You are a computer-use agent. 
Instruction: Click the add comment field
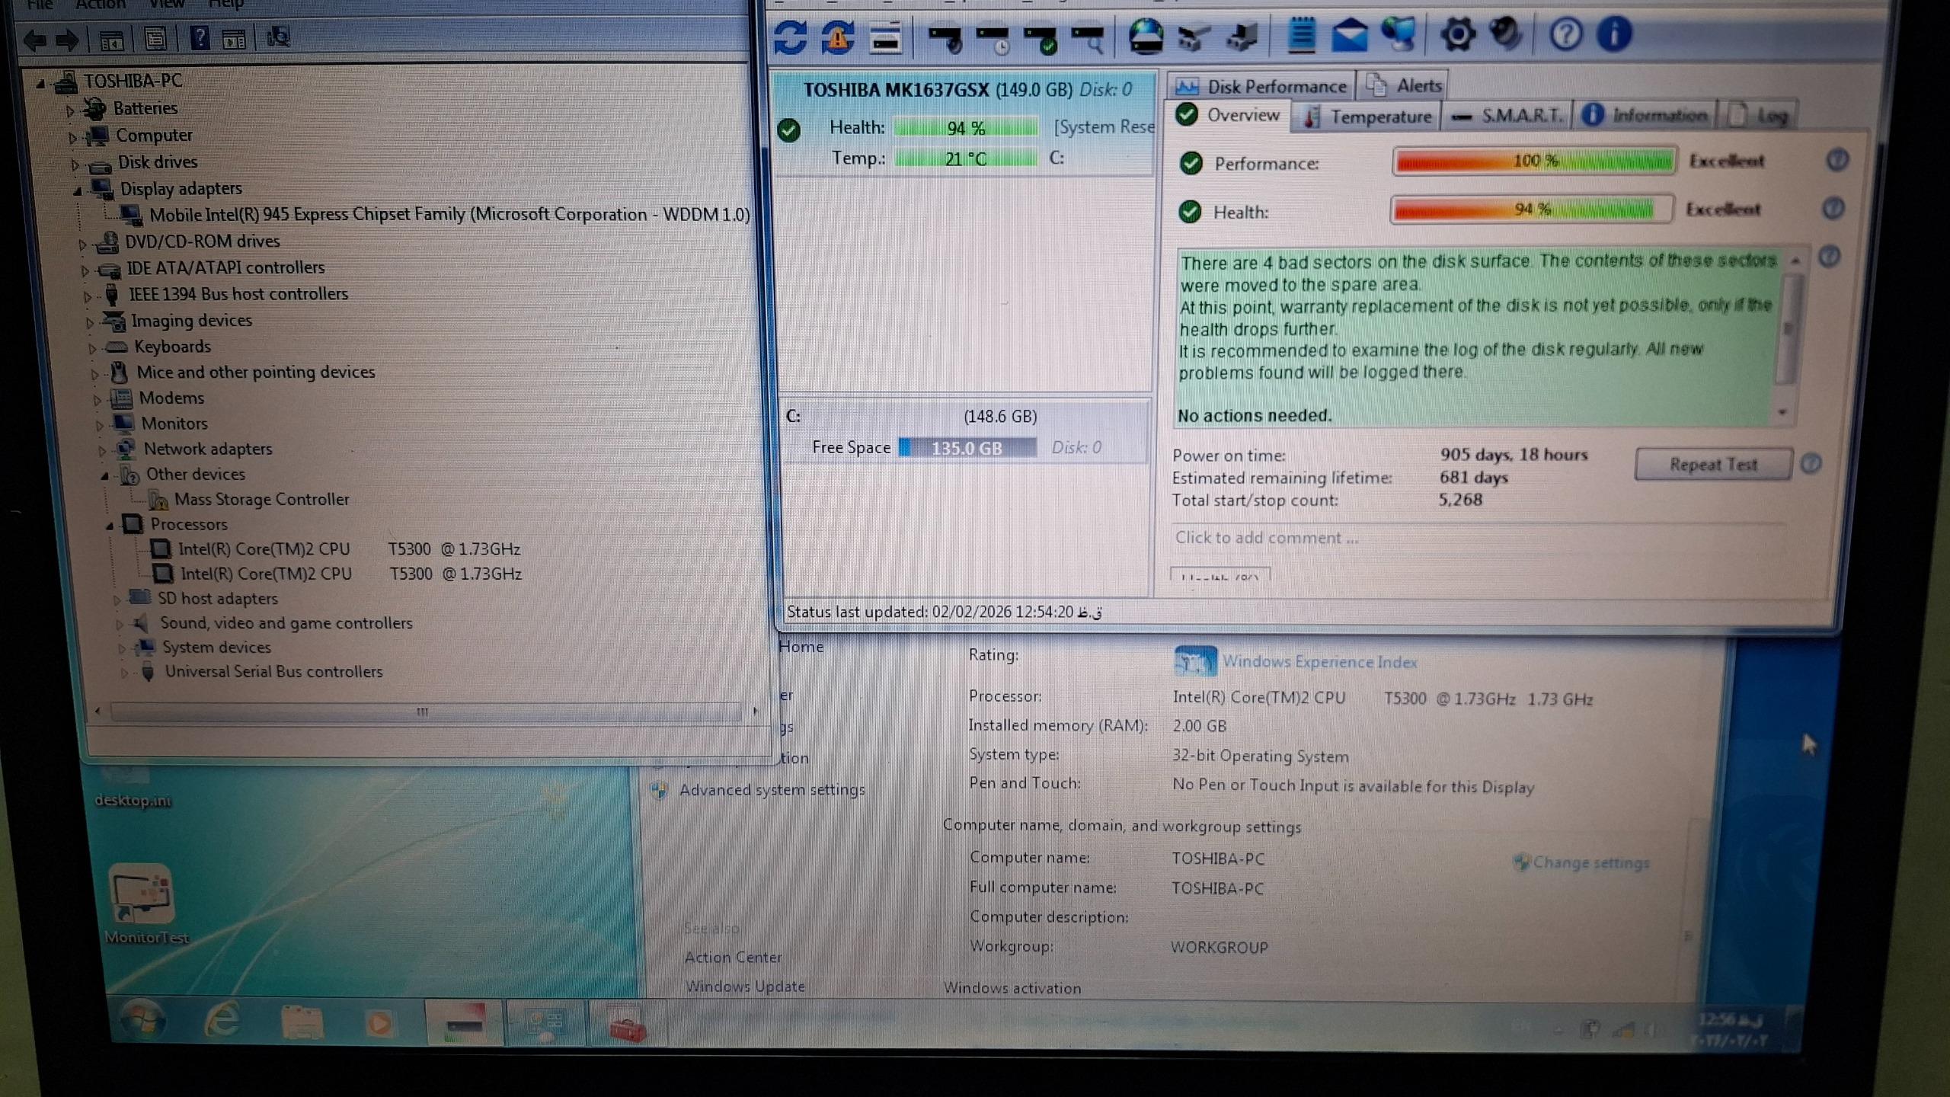tap(1266, 538)
